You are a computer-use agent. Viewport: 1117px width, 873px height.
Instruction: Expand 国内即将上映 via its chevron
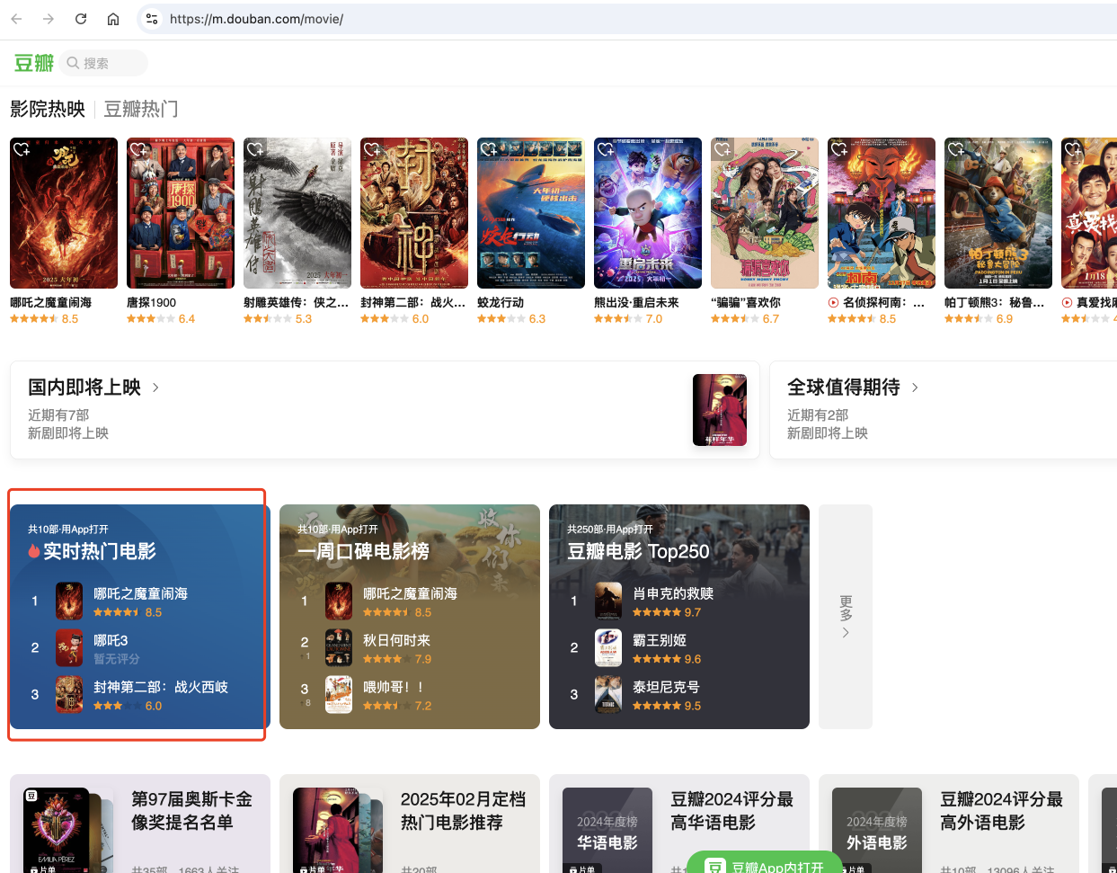[155, 388]
